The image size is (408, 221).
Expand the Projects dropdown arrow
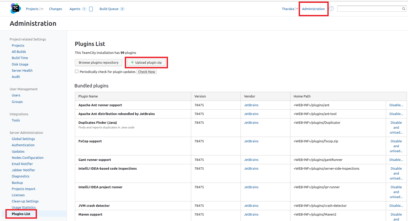(x=42, y=9)
